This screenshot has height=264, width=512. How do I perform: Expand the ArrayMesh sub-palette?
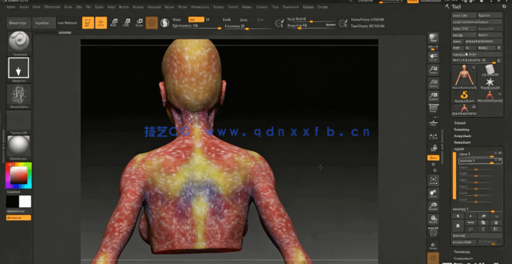pyautogui.click(x=462, y=136)
